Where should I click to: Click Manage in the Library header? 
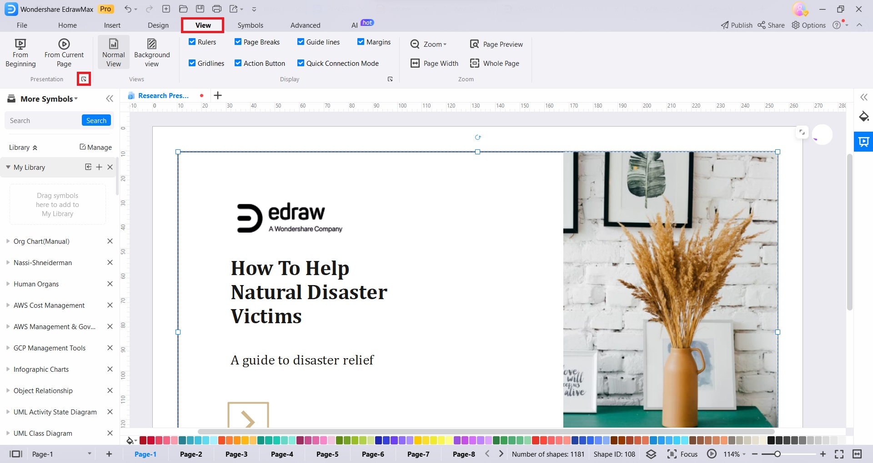(x=95, y=147)
